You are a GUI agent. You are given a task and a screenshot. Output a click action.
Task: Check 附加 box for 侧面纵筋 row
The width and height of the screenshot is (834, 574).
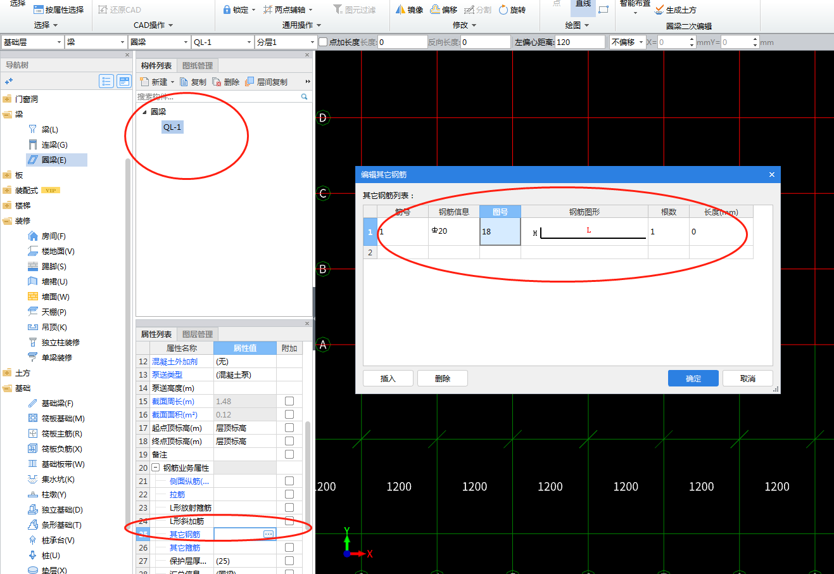[x=289, y=481]
